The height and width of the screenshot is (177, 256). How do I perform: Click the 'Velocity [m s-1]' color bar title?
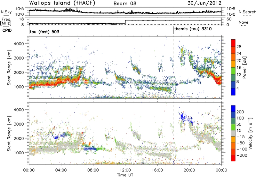pyautogui.click(x=250, y=133)
